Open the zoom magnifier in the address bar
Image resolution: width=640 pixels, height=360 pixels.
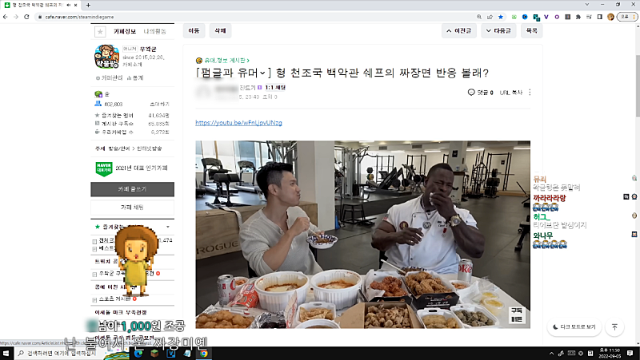click(479, 17)
